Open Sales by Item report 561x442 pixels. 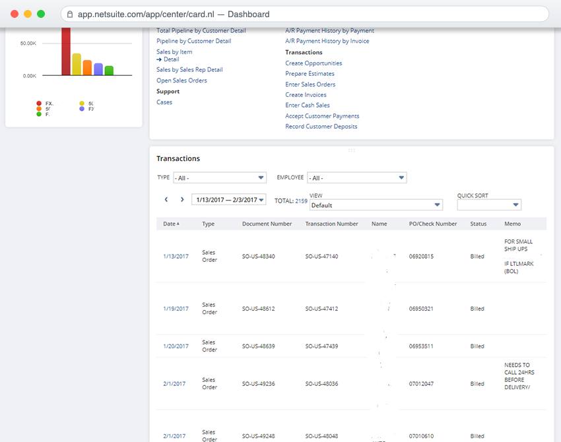click(x=174, y=52)
